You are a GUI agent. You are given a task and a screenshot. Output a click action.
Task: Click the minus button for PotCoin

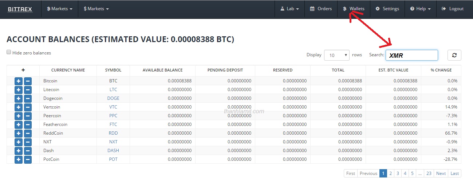tap(28, 159)
